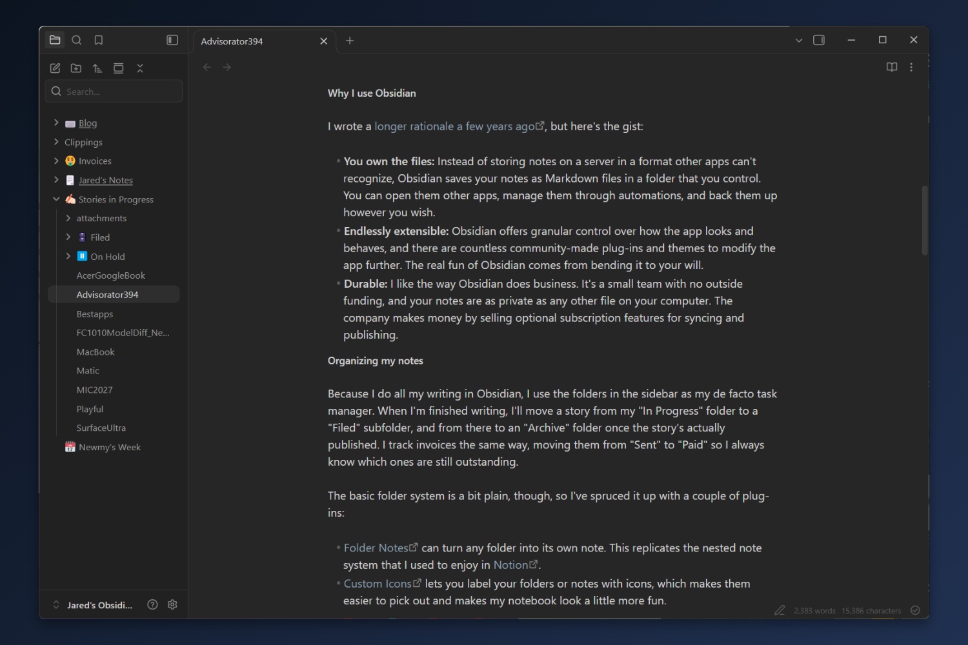This screenshot has width=968, height=645.
Task: Change the file sort order
Action: tap(97, 68)
